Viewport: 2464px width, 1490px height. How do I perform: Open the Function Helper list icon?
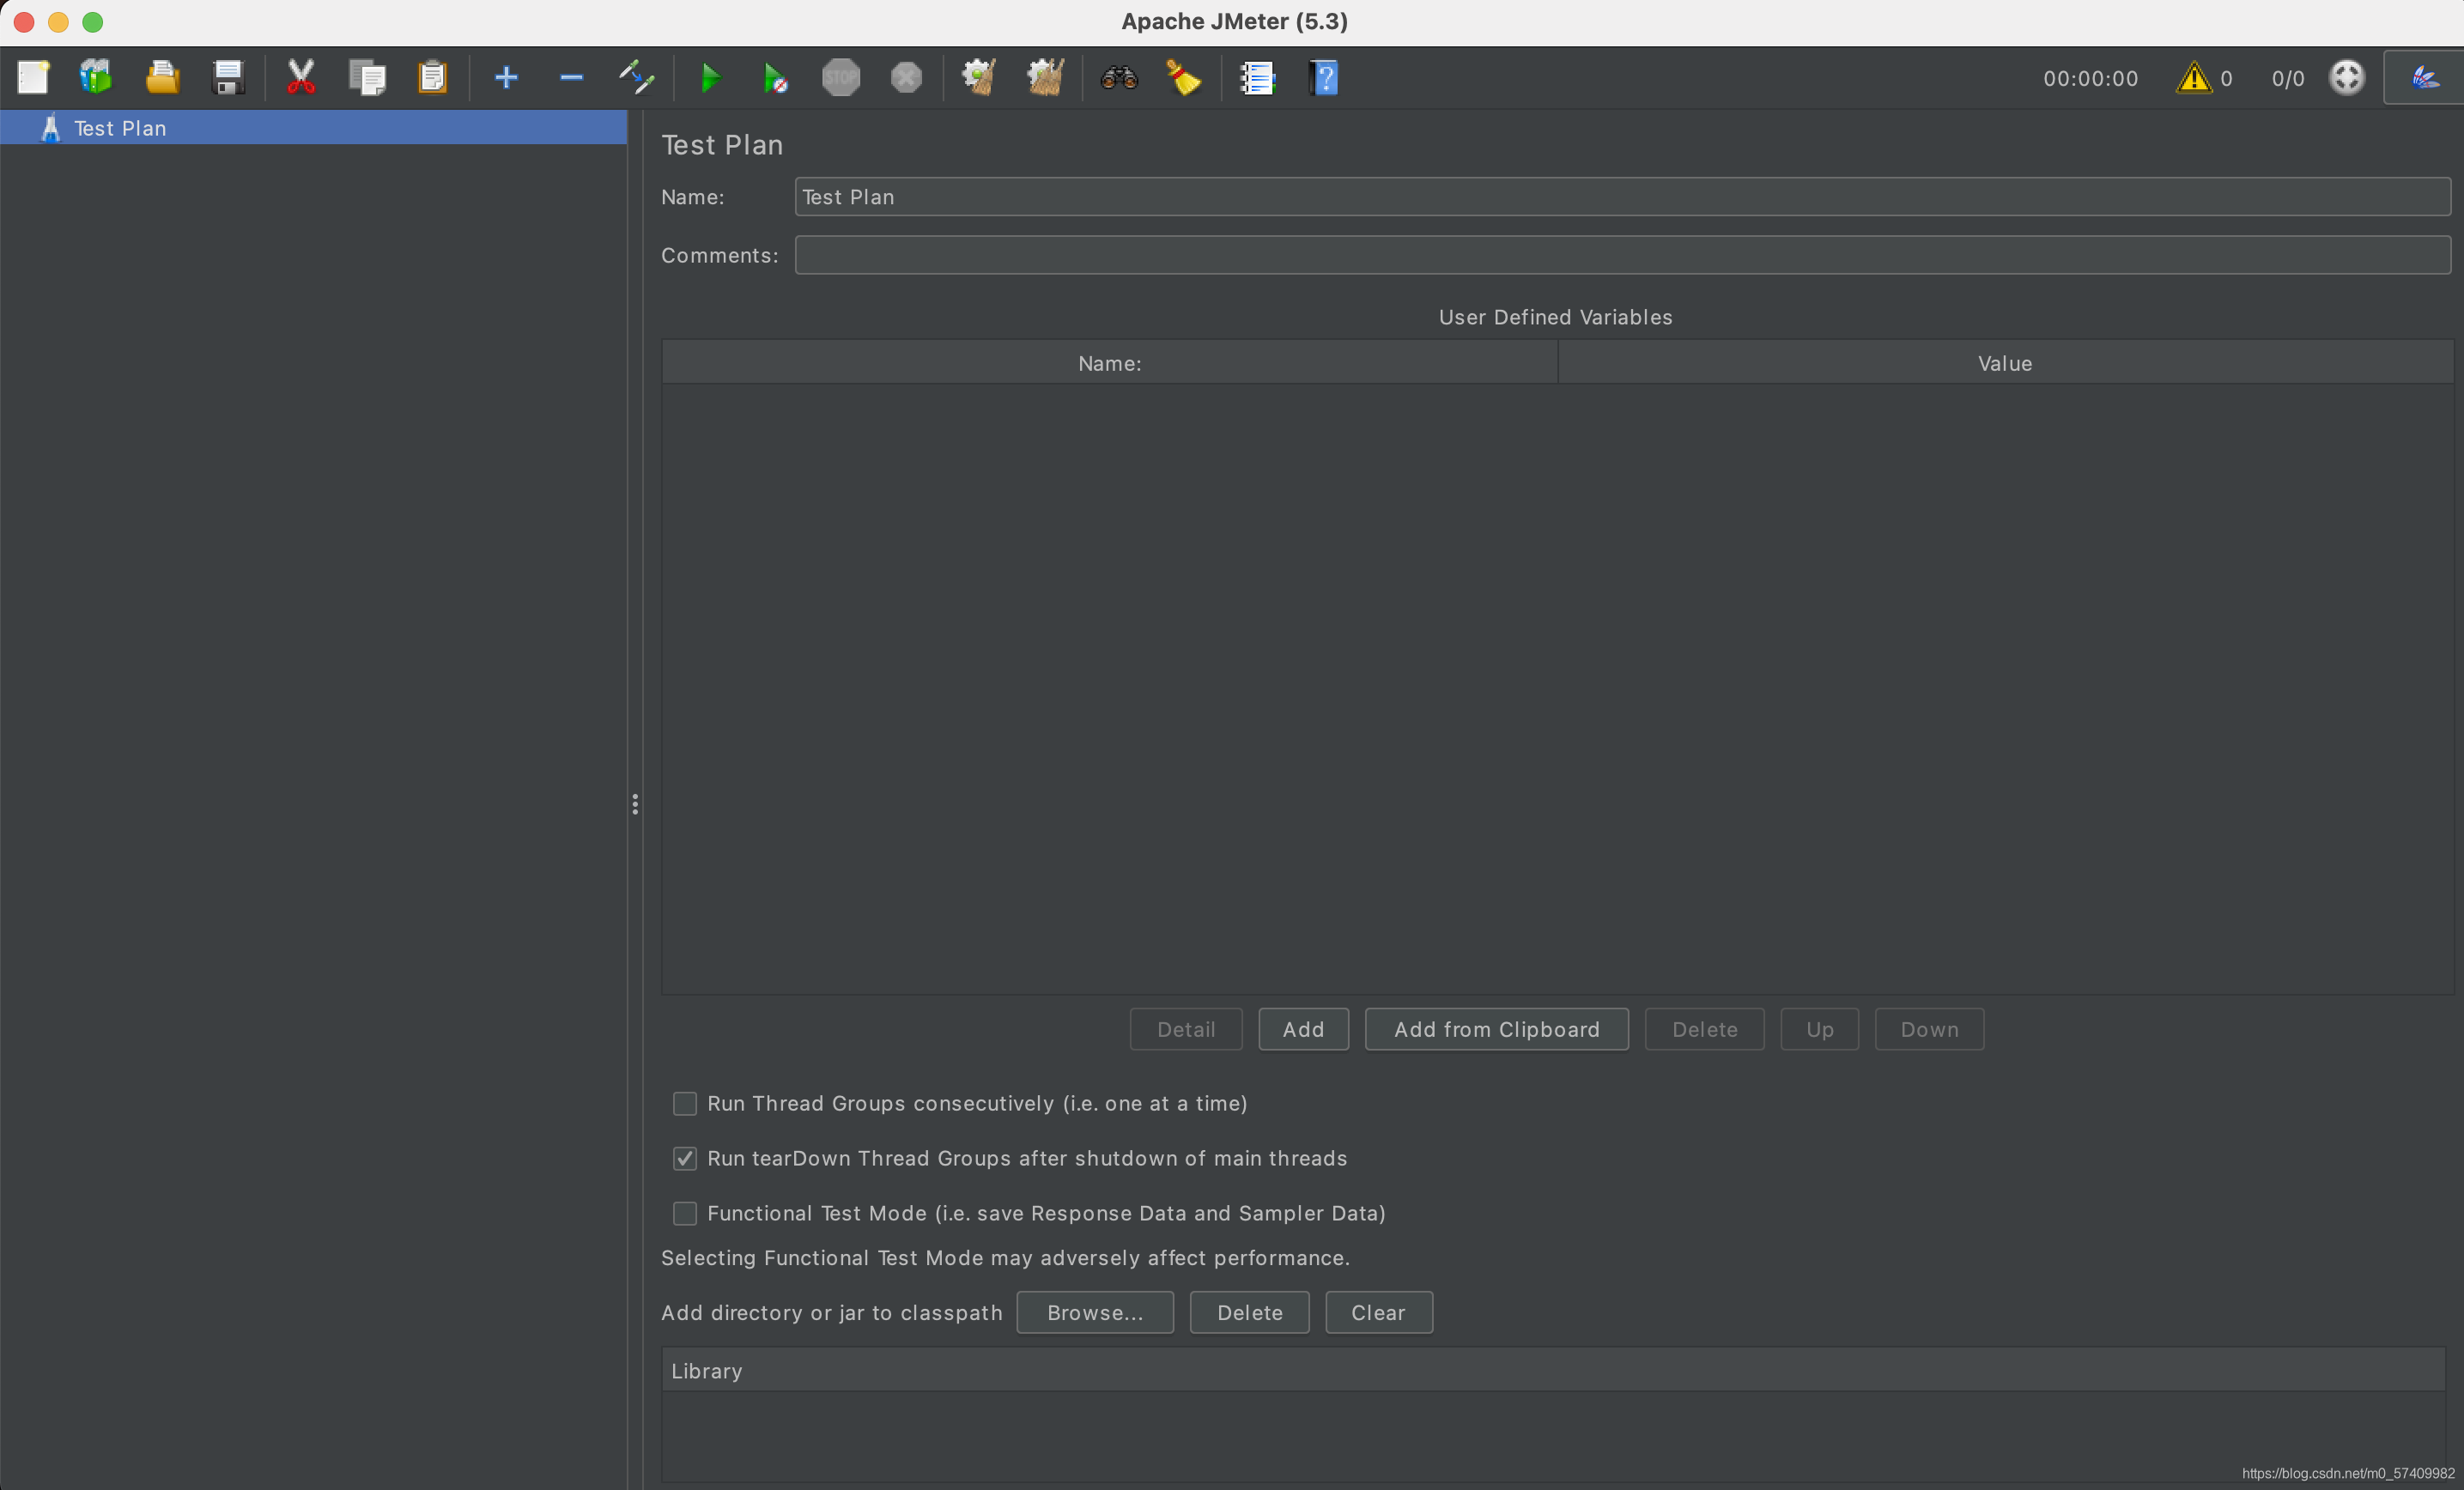(1257, 78)
